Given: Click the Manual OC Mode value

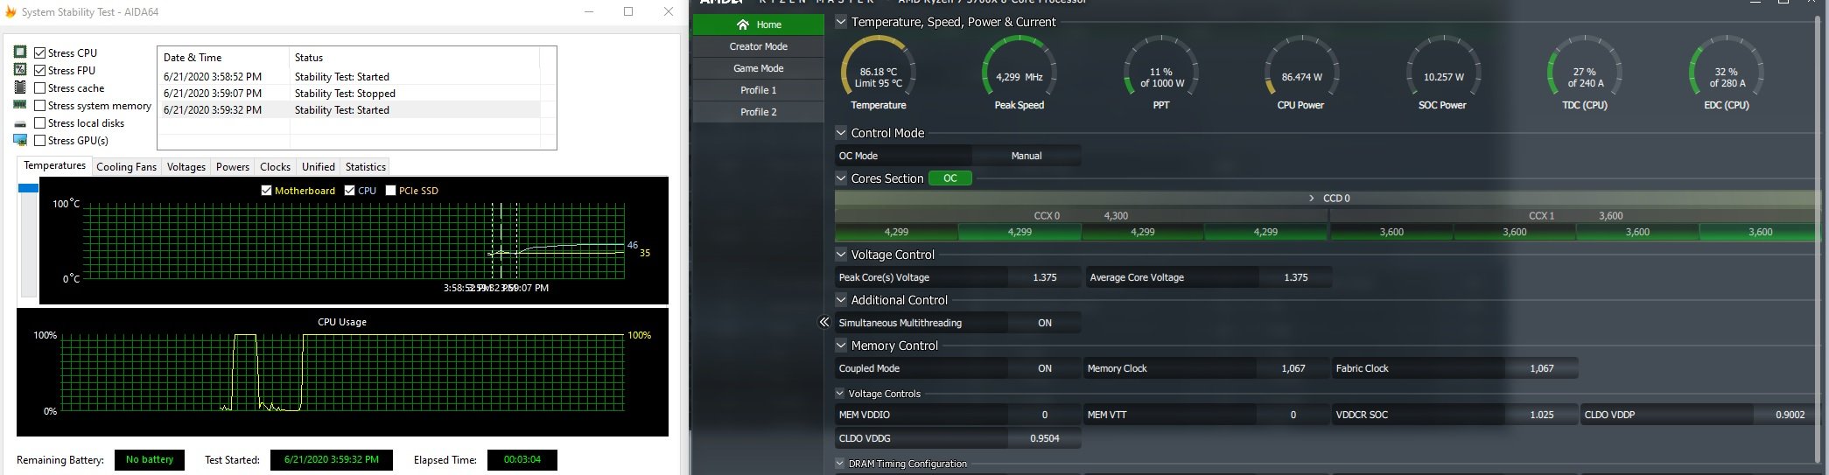Looking at the screenshot, I should (x=1027, y=156).
